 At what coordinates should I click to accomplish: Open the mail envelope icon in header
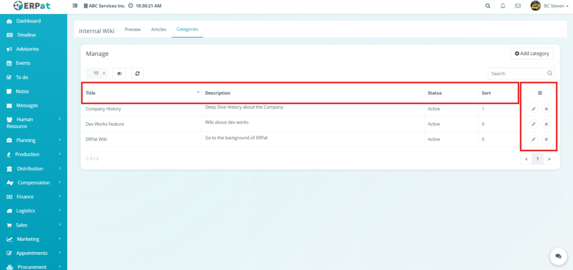point(518,6)
